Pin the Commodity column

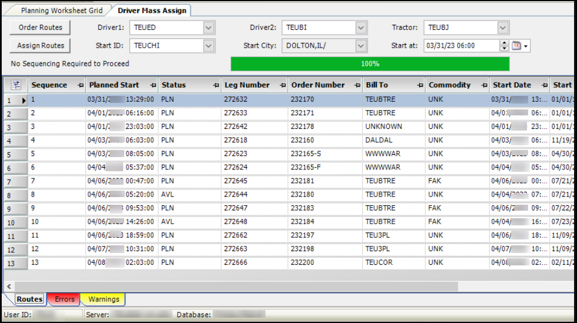click(x=484, y=85)
